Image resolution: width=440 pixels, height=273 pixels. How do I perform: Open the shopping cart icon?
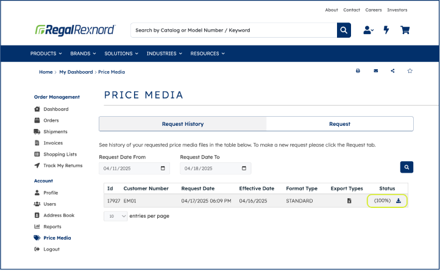[405, 30]
